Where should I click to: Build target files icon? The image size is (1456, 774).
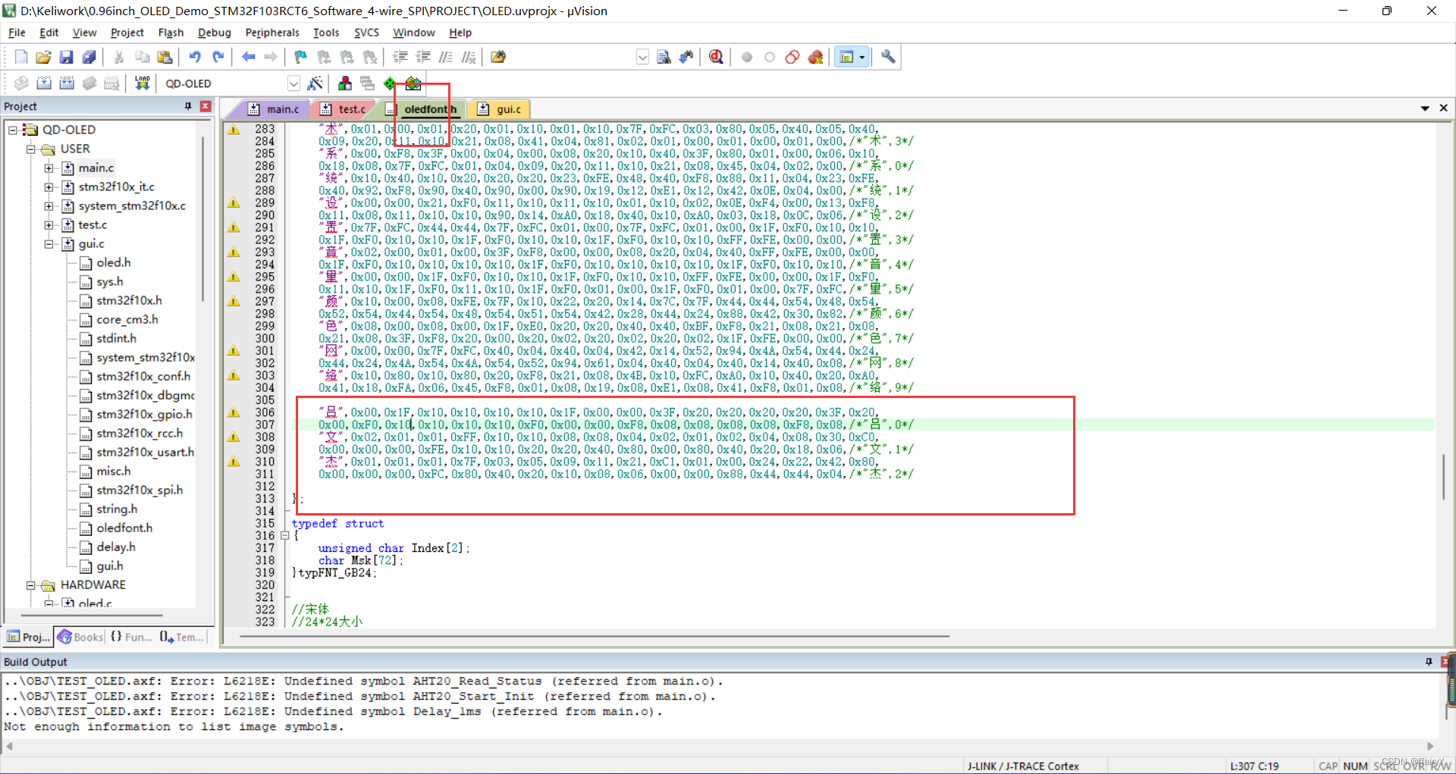tap(44, 83)
